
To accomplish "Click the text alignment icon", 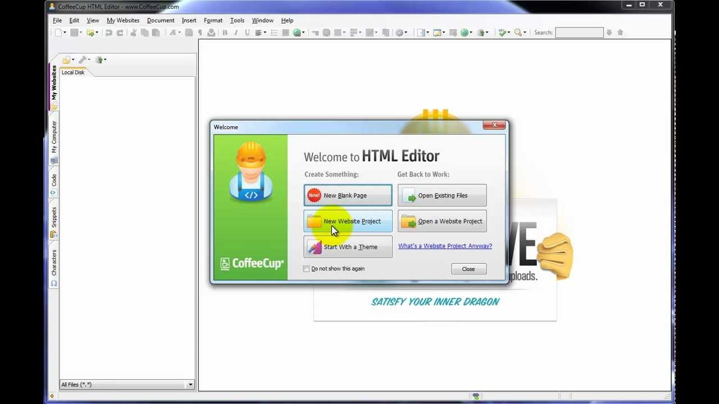I will 258,33.
